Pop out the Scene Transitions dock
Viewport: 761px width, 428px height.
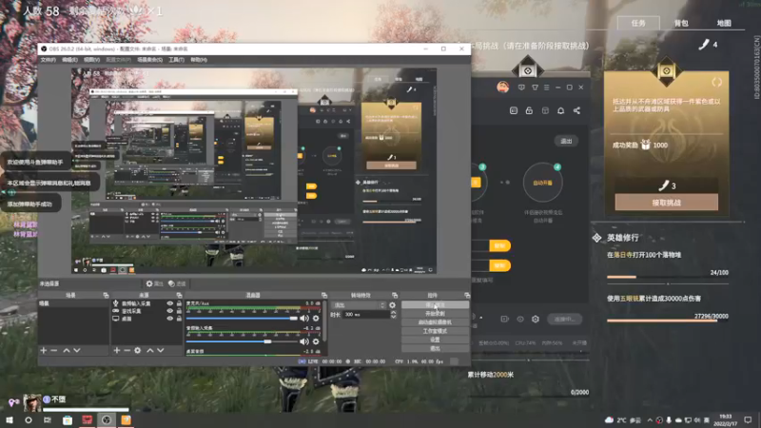pos(395,295)
